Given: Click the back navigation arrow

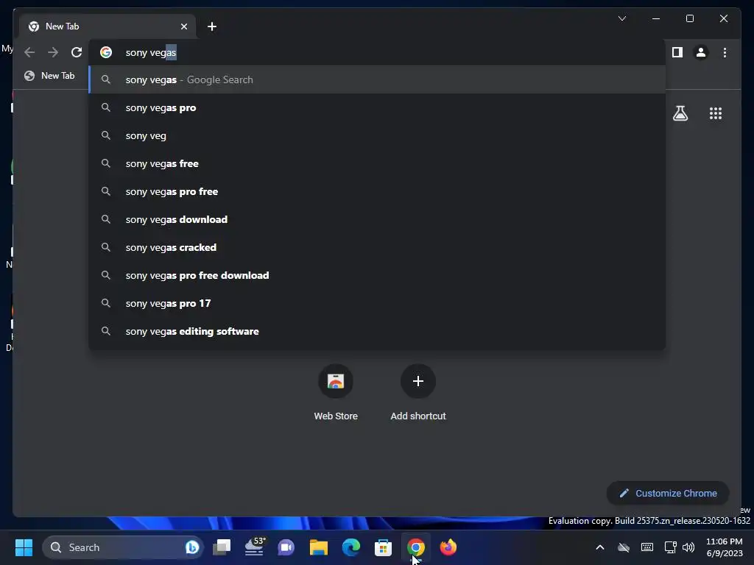Looking at the screenshot, I should point(29,52).
